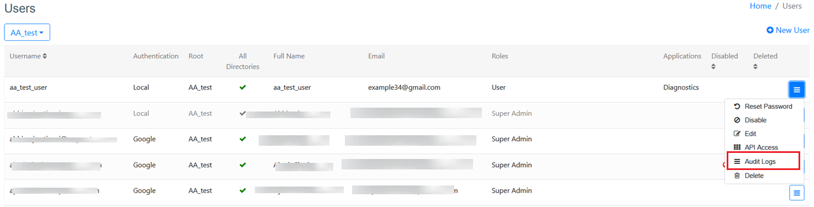The image size is (814, 207).
Task: Click the New User link
Action: click(788, 30)
